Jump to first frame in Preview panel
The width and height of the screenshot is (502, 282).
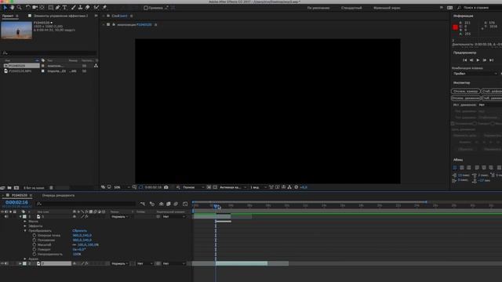click(x=464, y=60)
